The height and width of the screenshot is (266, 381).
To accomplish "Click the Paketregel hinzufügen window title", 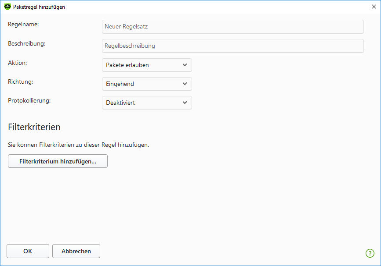I will (x=39, y=7).
